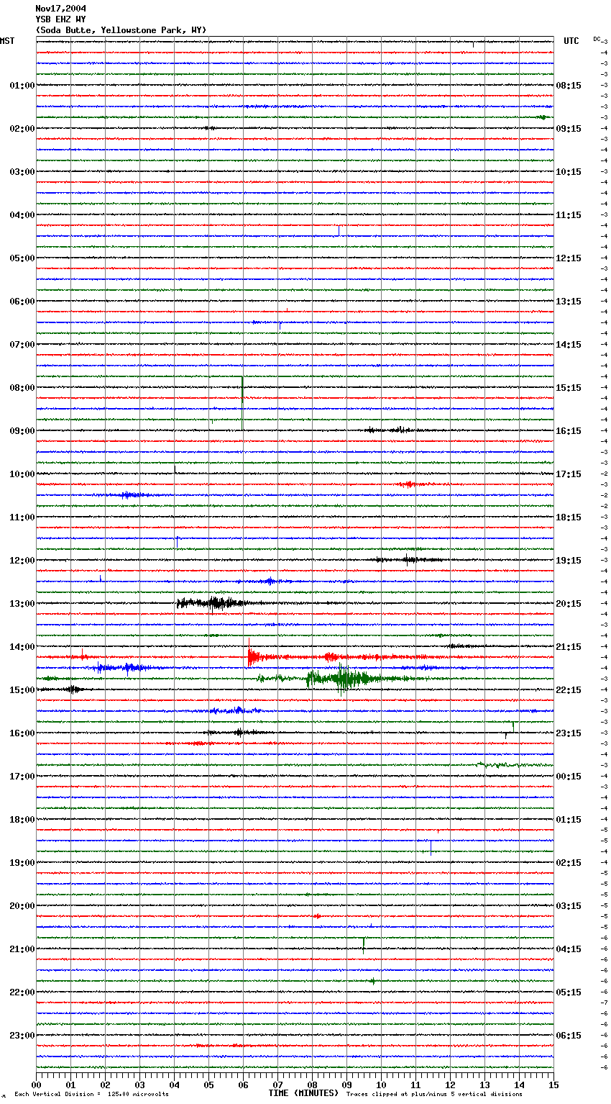
Task: Click the 15 minute tick label
Action: (x=553, y=1085)
